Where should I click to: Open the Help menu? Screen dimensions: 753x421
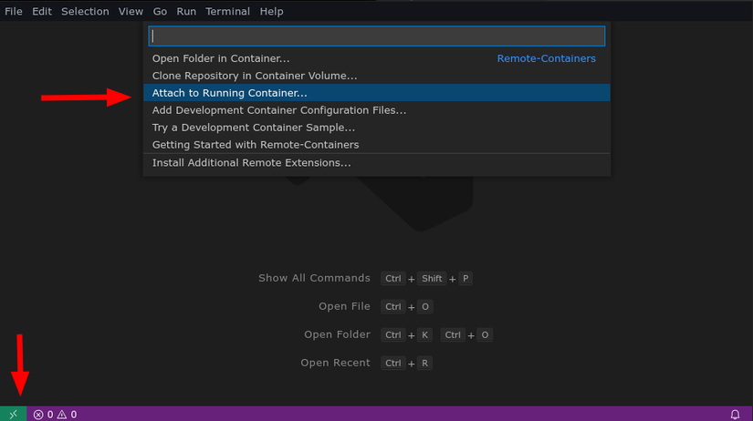271,12
